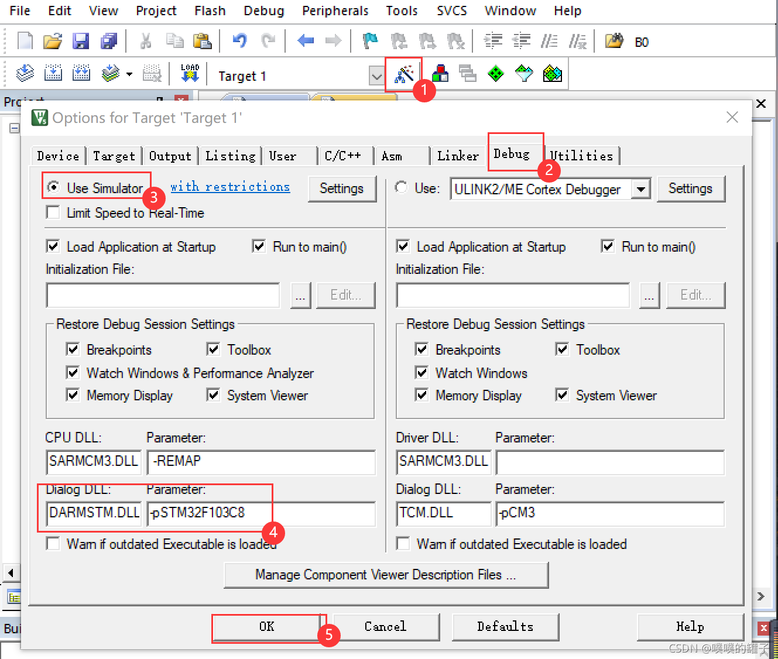Toggle simulator Run to main() checkbox
Viewport: 778px width, 659px height.
[259, 246]
